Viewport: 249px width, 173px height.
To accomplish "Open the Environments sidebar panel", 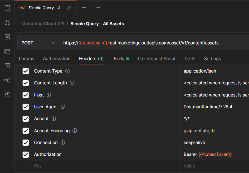I will pyautogui.click(x=7, y=37).
